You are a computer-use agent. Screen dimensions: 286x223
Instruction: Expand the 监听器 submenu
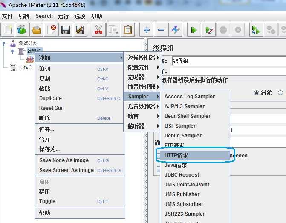(x=142, y=126)
